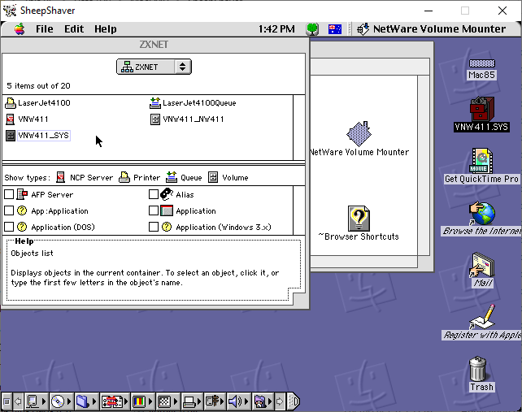Screen dimensions: 522x412
Task: Check the Alias type checkbox
Action: [x=154, y=194]
